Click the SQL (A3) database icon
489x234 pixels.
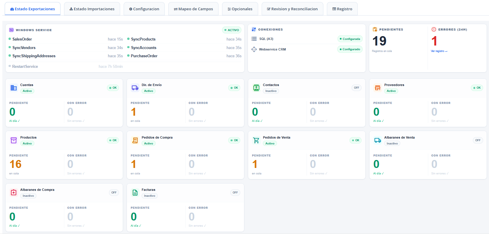coord(254,39)
